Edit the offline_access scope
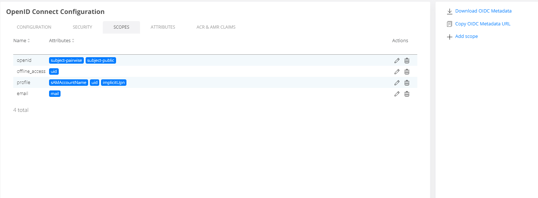The image size is (538, 198). [397, 72]
